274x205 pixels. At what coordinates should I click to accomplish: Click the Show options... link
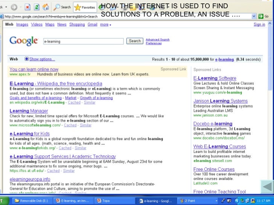[42, 59]
